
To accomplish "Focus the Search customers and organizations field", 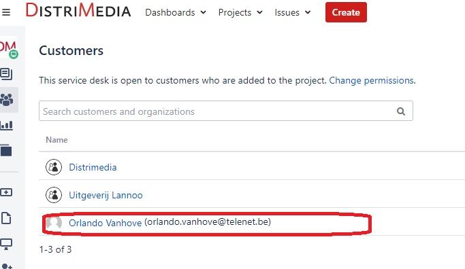I will pyautogui.click(x=225, y=111).
